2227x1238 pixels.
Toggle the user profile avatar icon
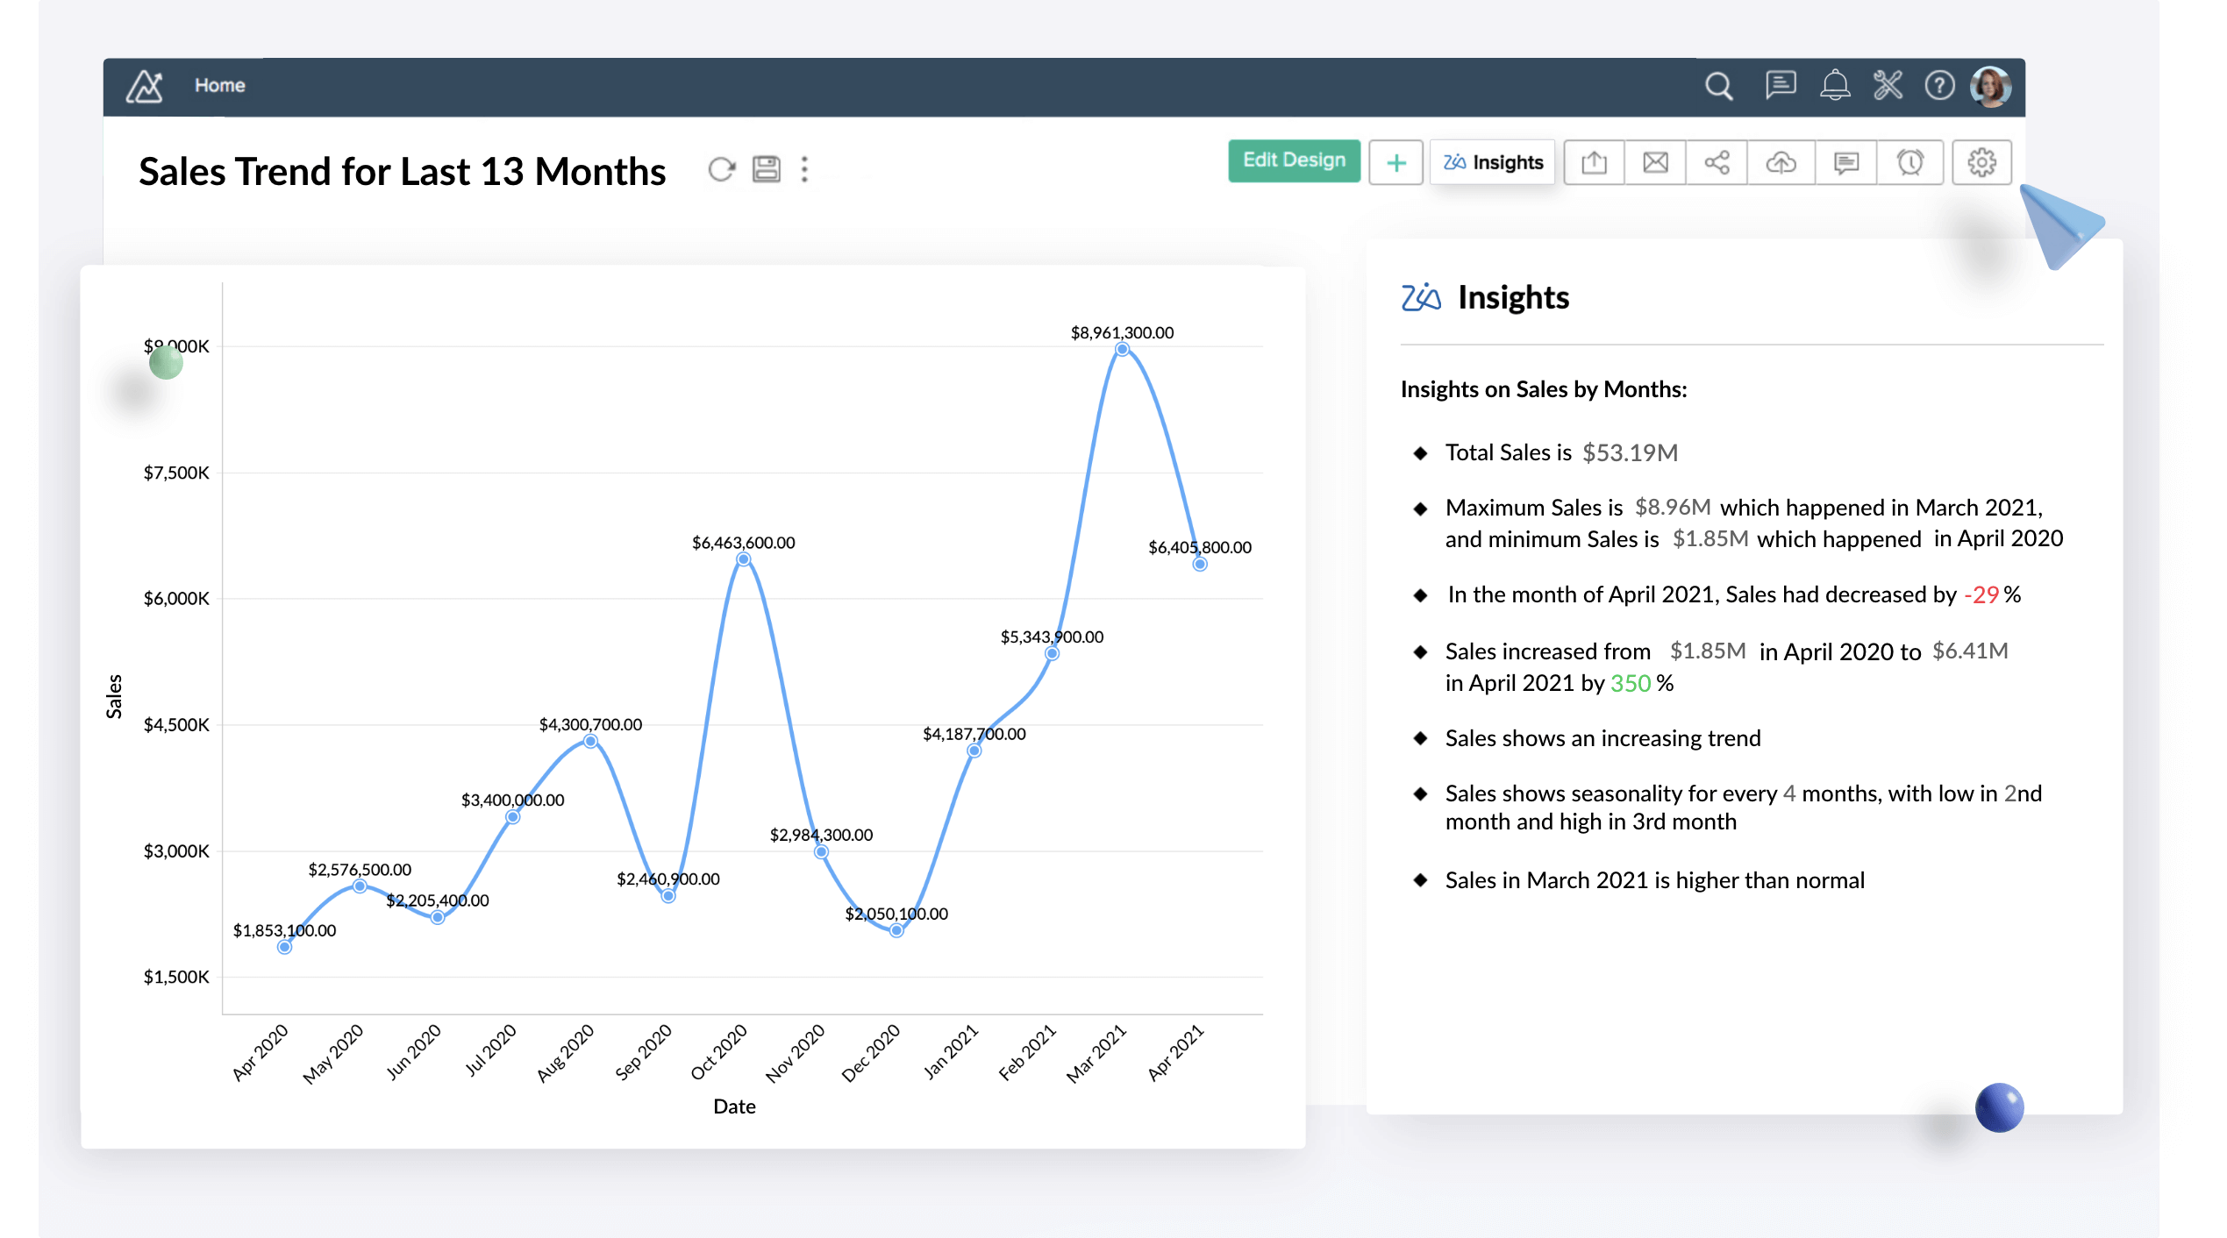coord(1992,85)
